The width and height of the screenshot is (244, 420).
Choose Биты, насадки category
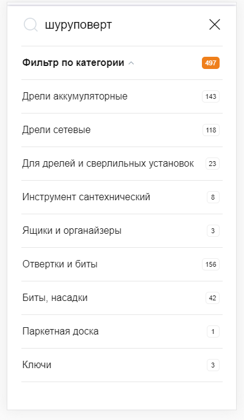122,298
